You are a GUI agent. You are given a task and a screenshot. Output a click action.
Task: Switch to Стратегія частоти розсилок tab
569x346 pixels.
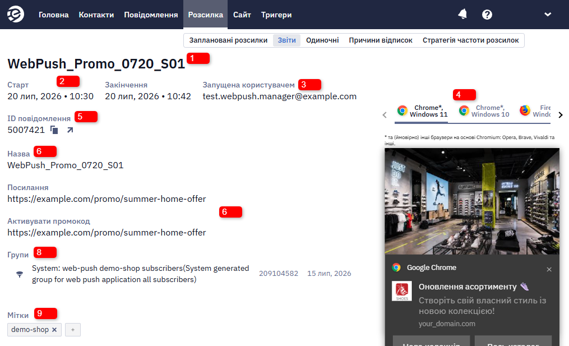pyautogui.click(x=471, y=40)
